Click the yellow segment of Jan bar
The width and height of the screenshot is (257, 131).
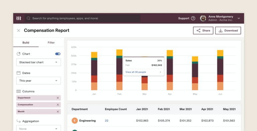(94, 55)
